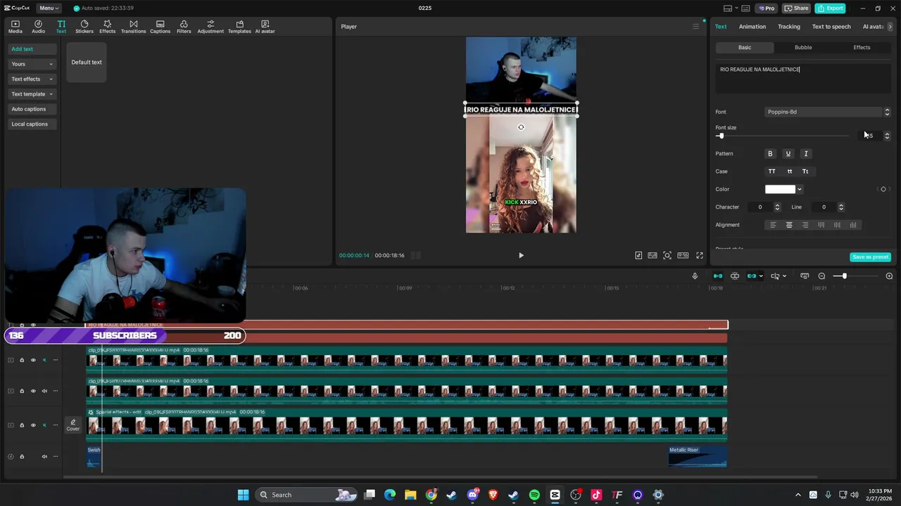Click the TikTok preview icon in player

pos(638,255)
